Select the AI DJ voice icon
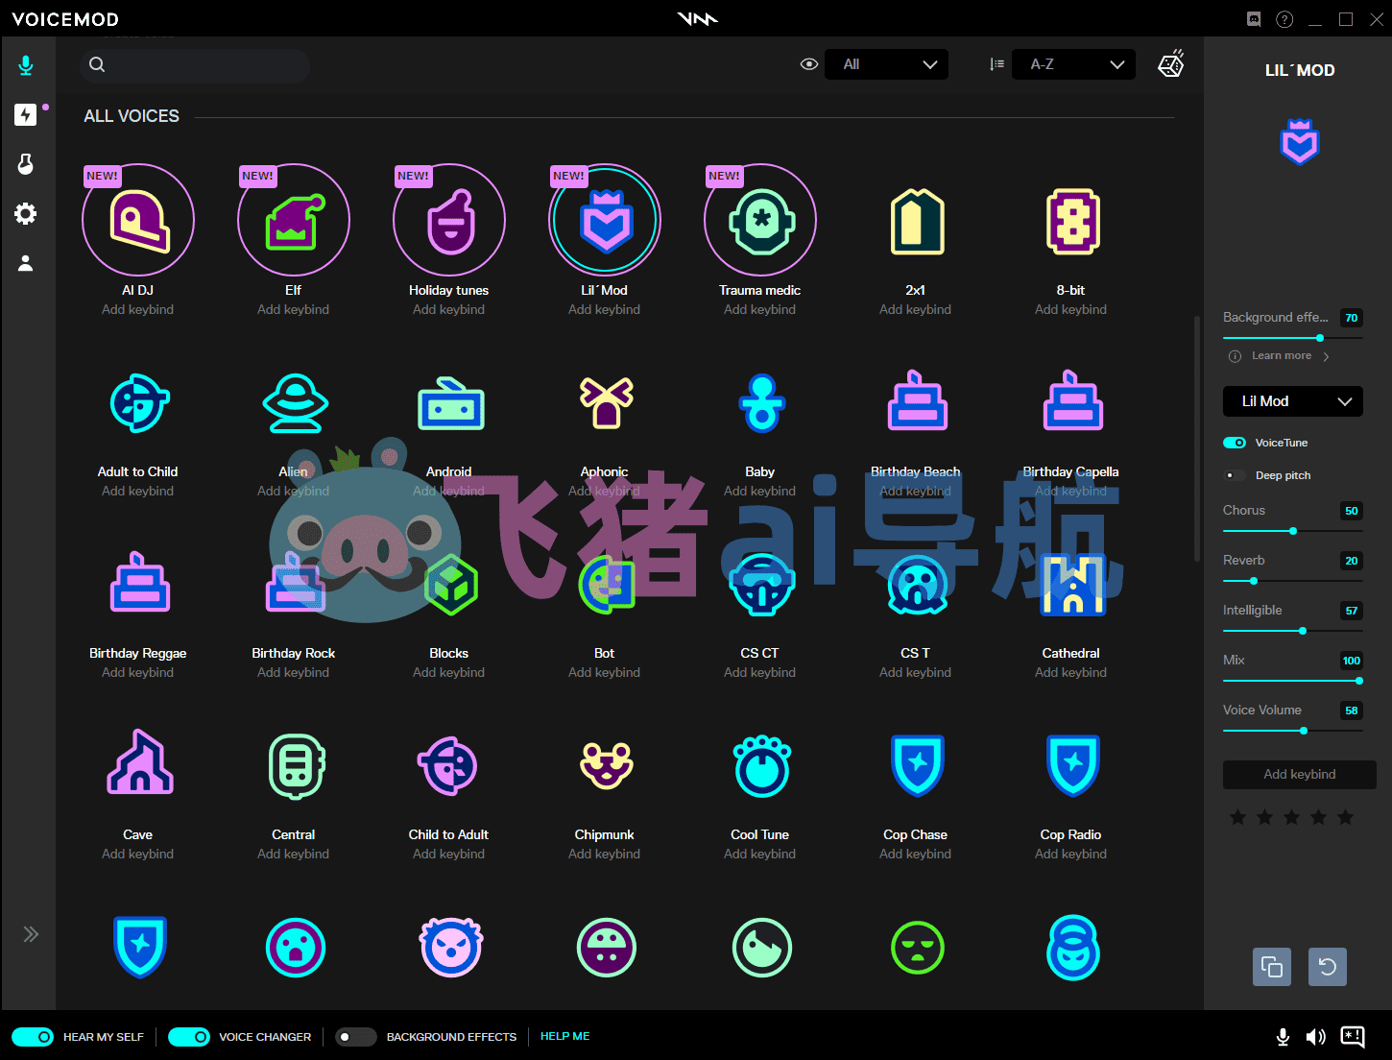This screenshot has height=1060, width=1392. 138,220
